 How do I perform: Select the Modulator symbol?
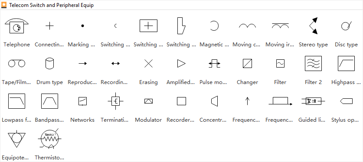(148, 101)
